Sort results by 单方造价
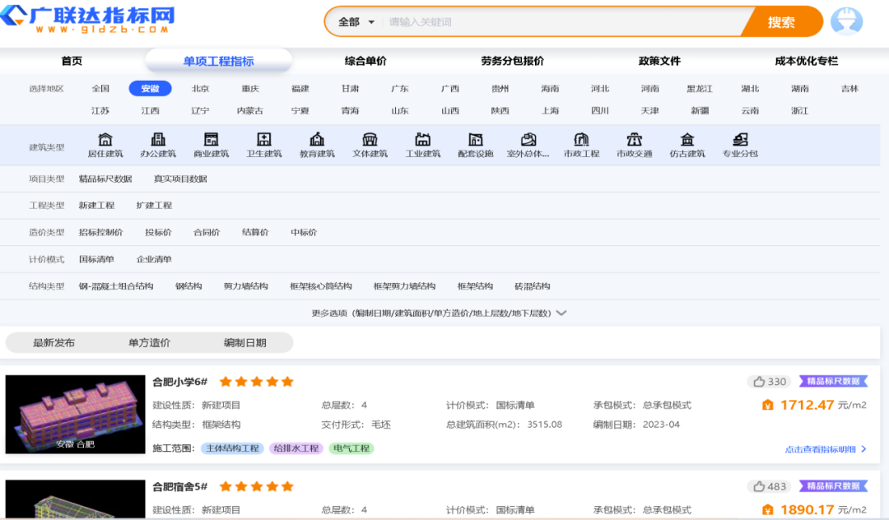 click(149, 343)
